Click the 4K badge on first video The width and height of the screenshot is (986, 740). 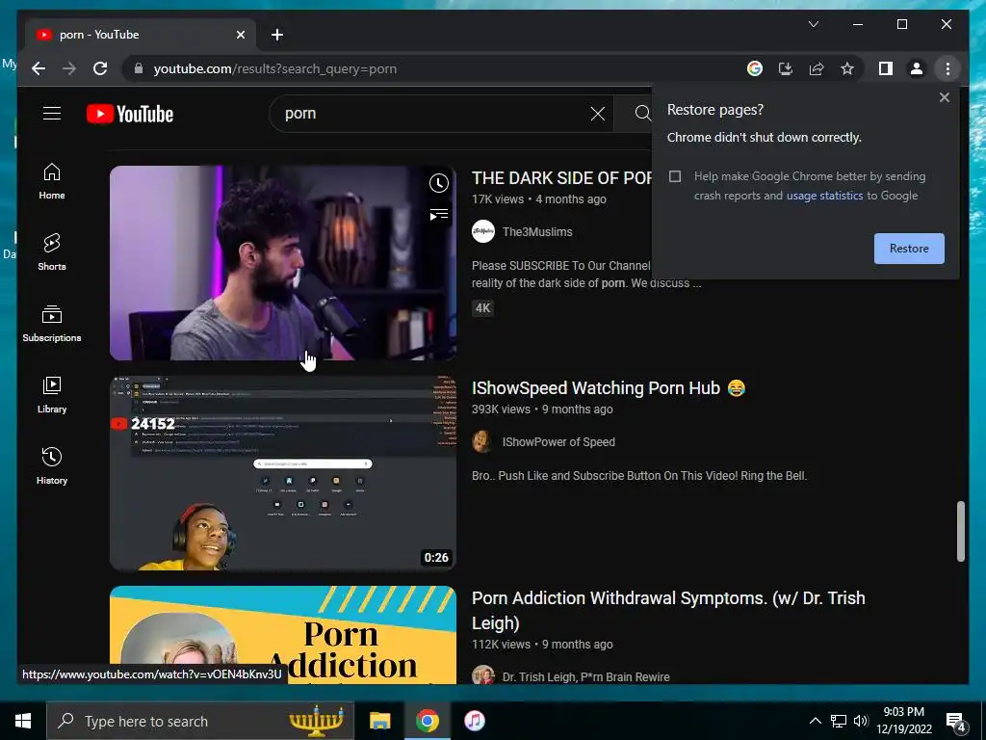pyautogui.click(x=482, y=308)
